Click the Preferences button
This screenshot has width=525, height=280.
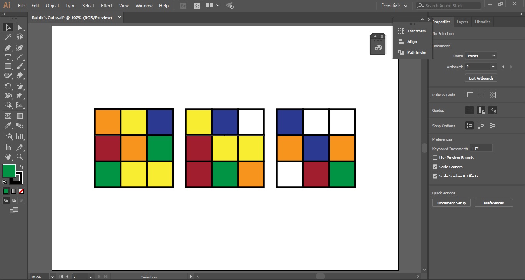[x=494, y=203]
